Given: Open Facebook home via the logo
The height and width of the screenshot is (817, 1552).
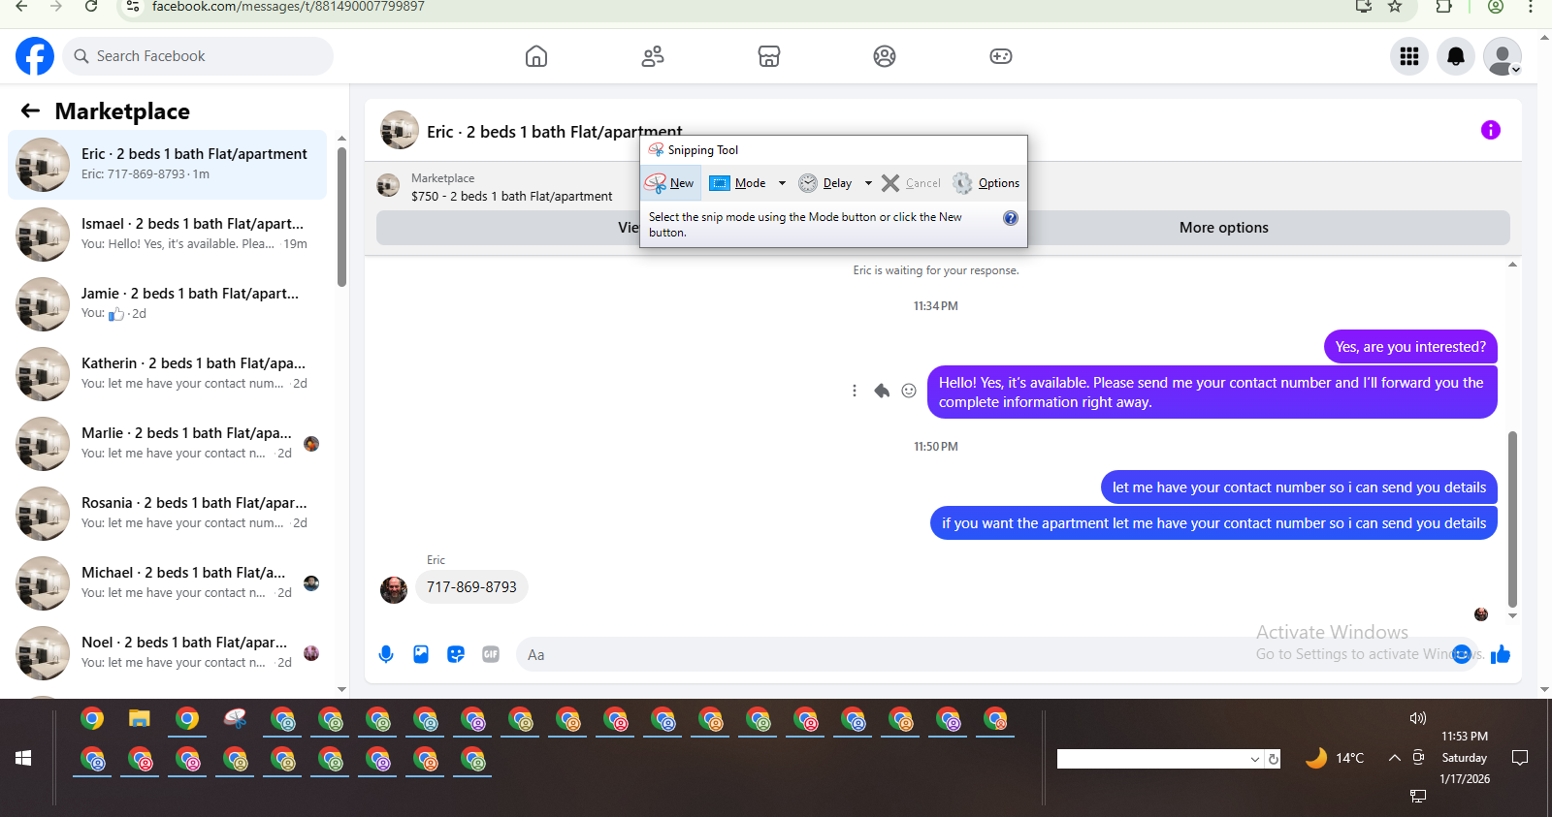Looking at the screenshot, I should [35, 56].
